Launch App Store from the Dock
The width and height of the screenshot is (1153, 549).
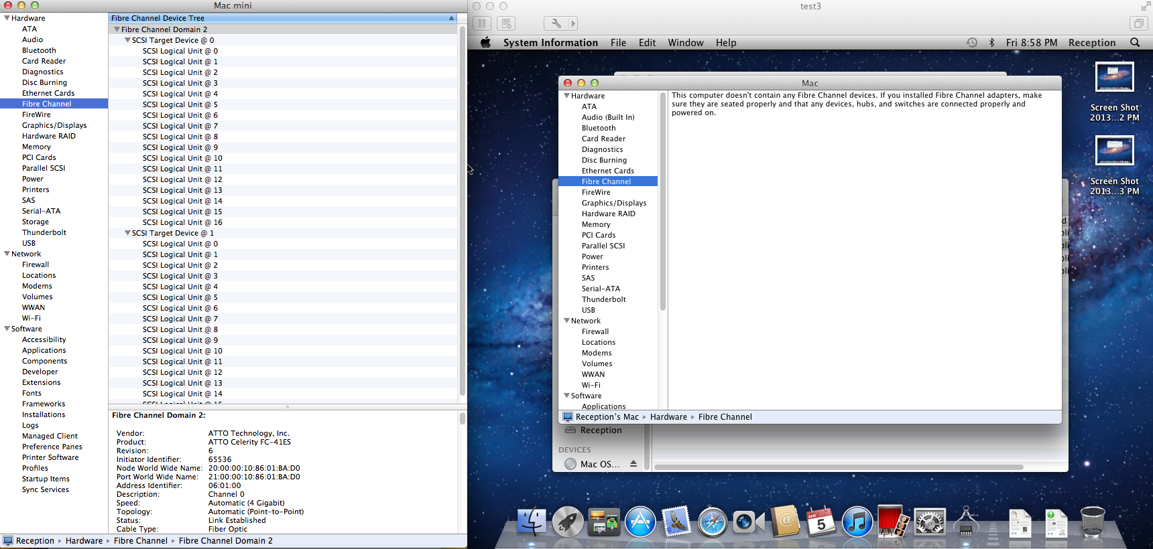click(640, 522)
